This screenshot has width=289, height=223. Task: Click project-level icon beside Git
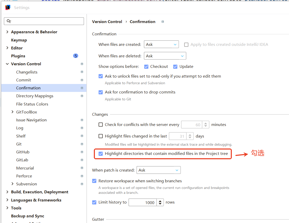82,144
